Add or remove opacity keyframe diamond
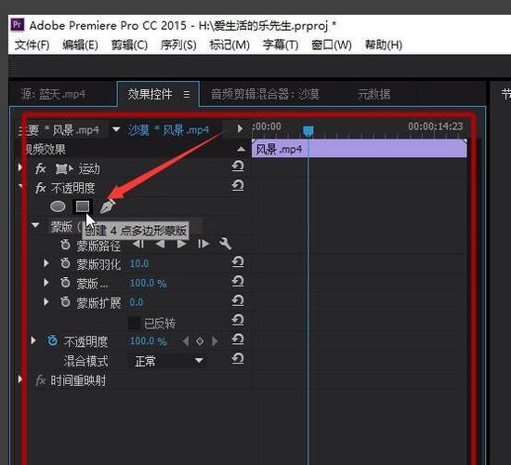 coord(200,341)
